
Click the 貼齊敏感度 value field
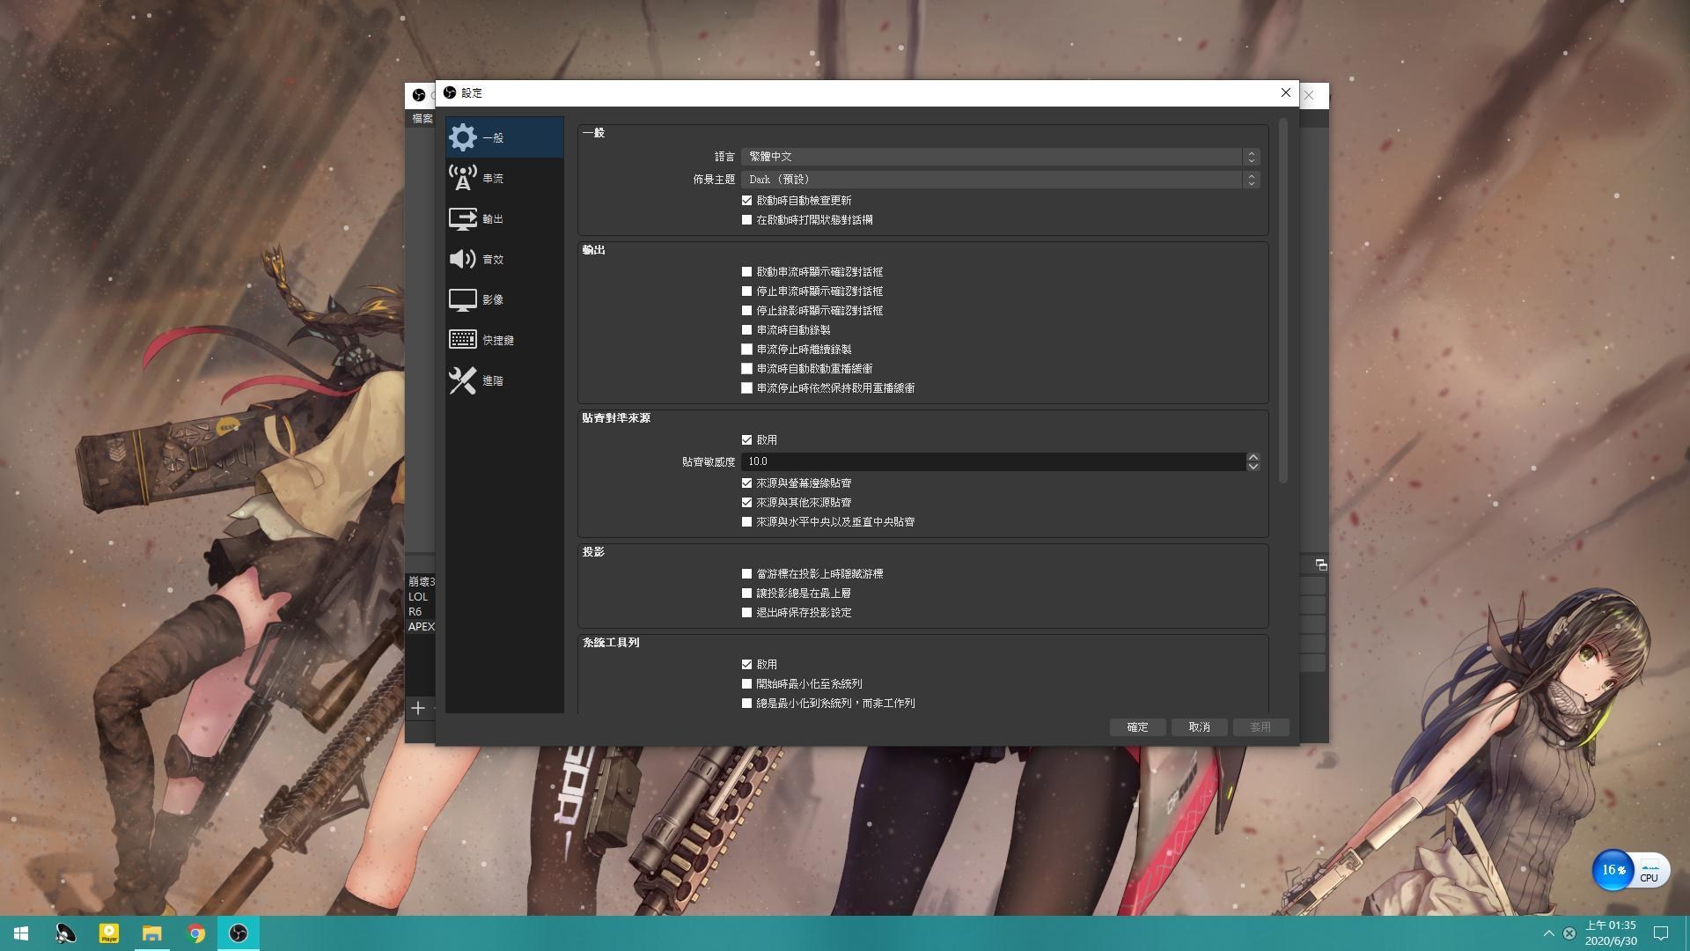994,461
